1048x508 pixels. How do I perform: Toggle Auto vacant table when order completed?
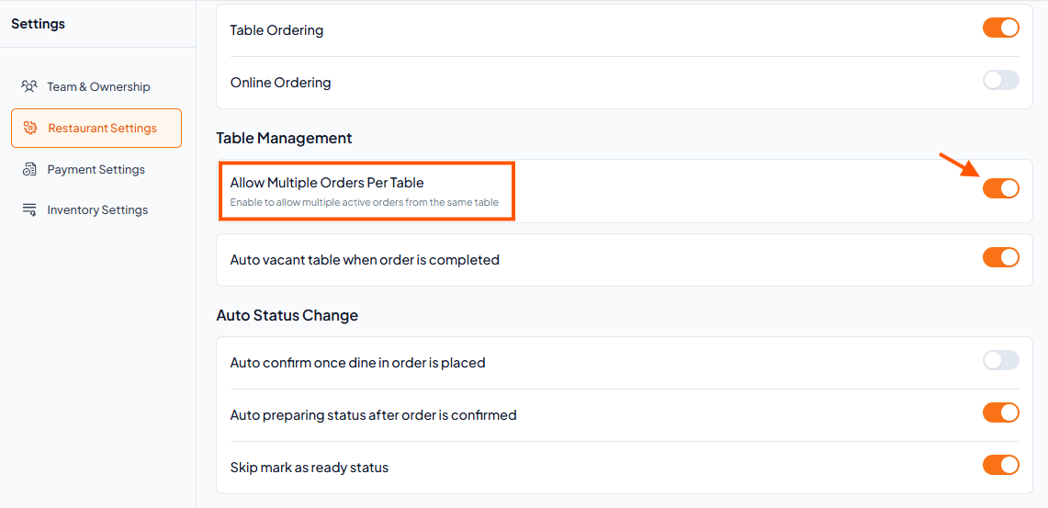tap(1000, 257)
